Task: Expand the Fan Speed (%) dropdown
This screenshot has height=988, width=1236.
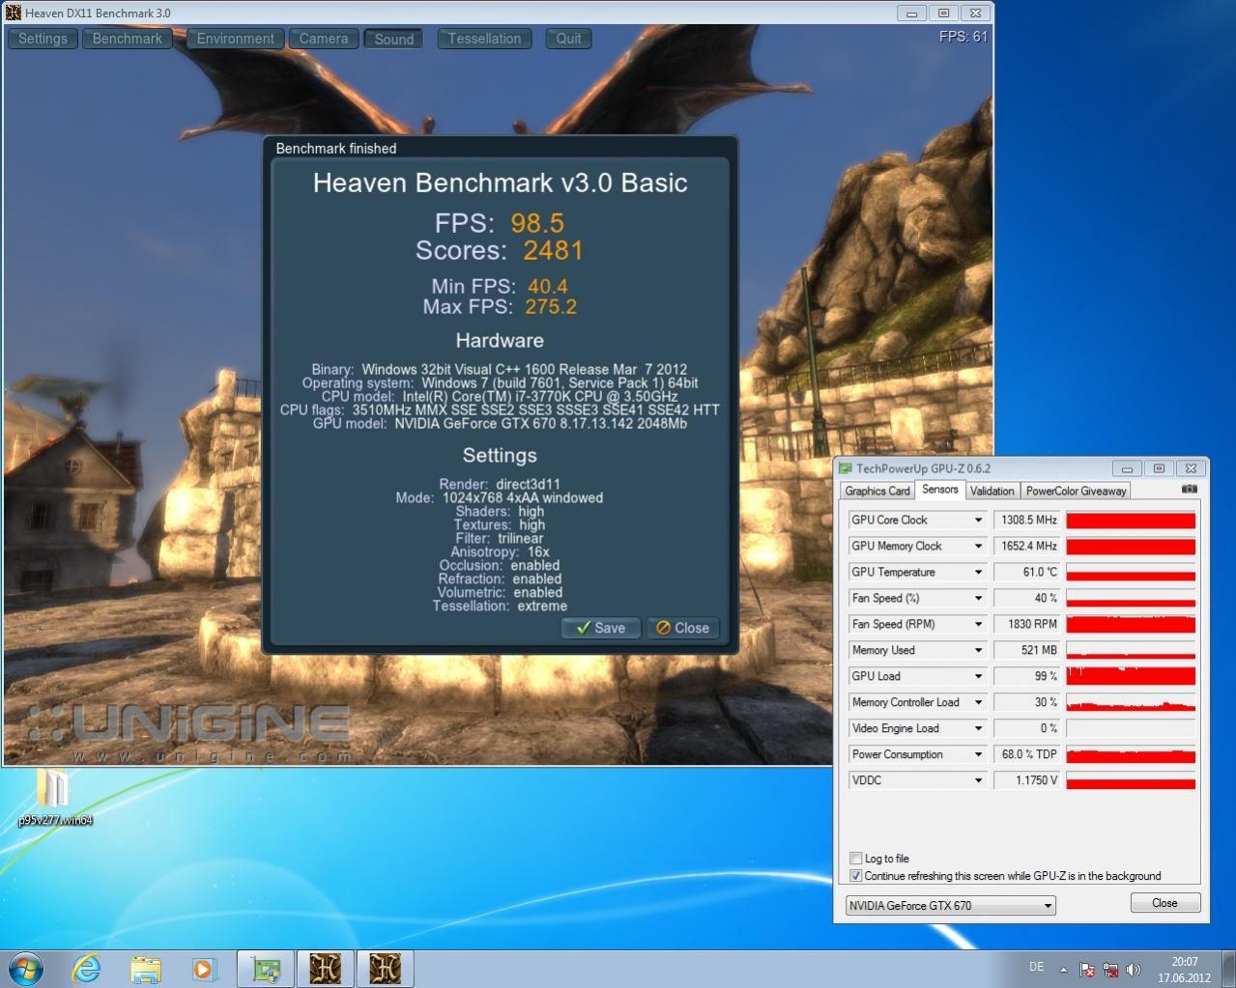Action: (x=978, y=598)
